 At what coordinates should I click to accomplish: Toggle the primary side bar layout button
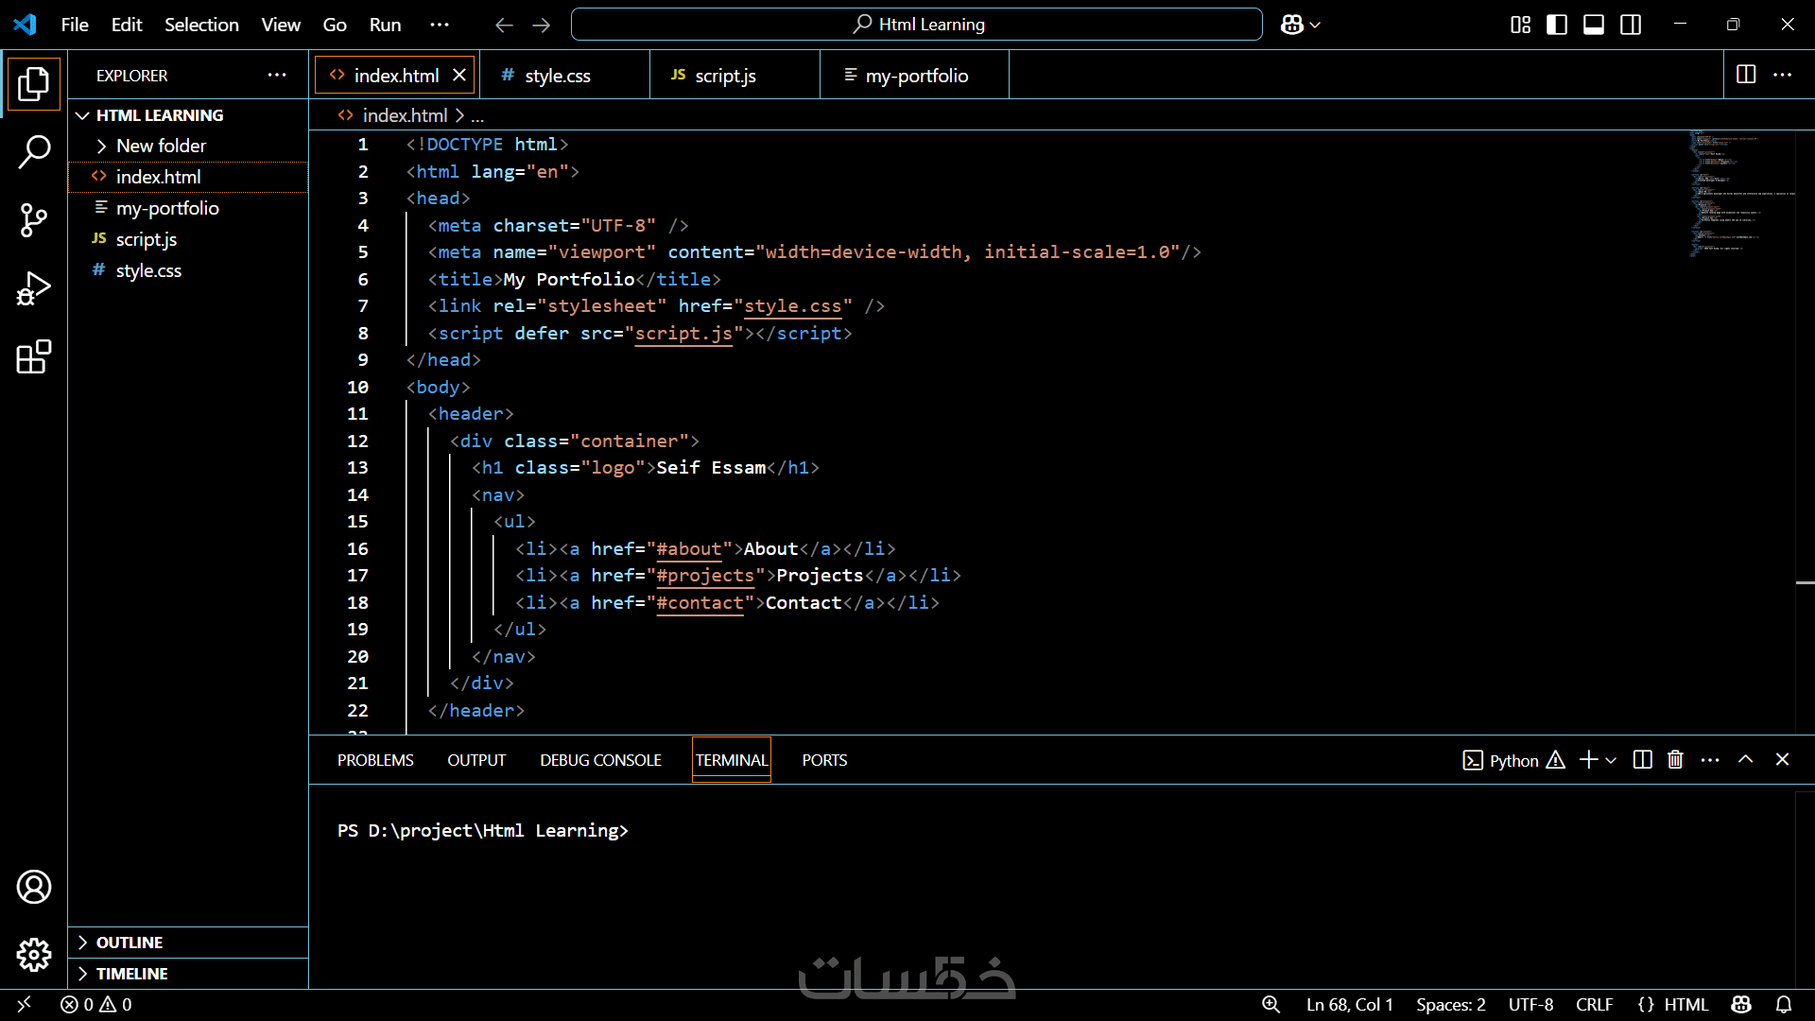pyautogui.click(x=1557, y=25)
